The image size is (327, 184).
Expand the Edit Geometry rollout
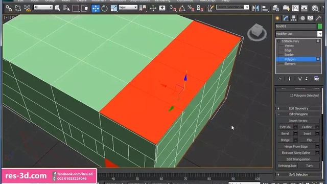(x=298, y=108)
